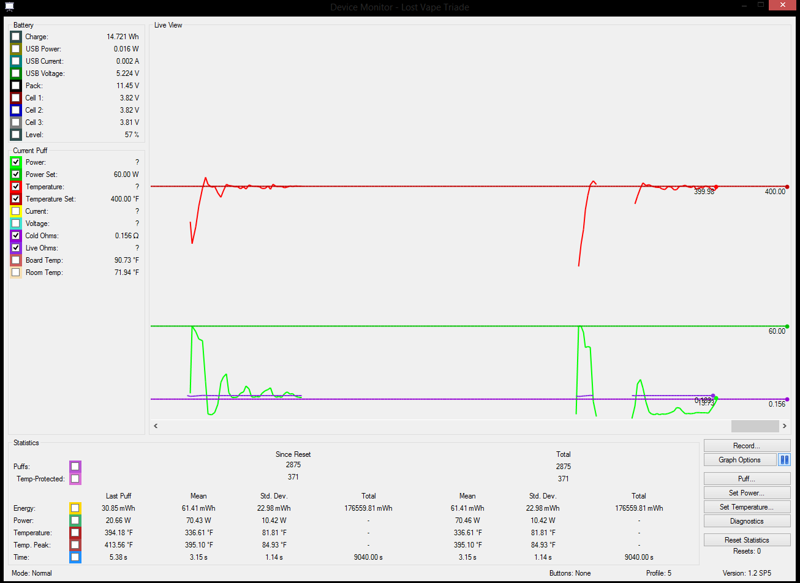Click the app icon in title bar
Image resolution: width=800 pixels, height=583 pixels.
point(8,7)
